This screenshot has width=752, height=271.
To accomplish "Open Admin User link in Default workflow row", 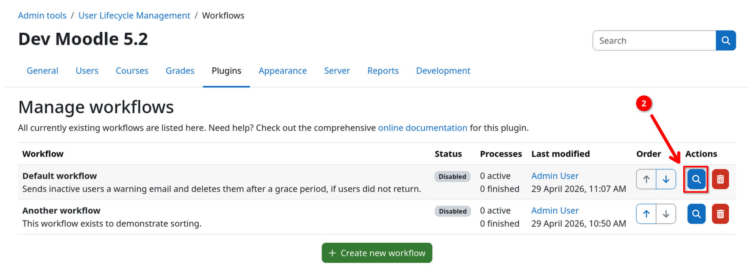I will pos(555,176).
